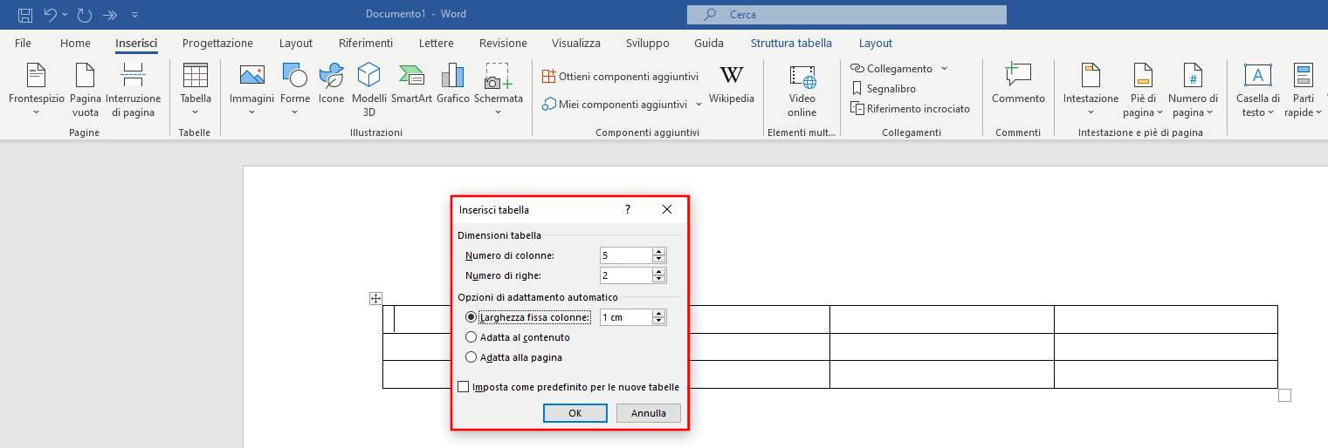Decrease Numero di righe with down arrow

click(x=659, y=280)
